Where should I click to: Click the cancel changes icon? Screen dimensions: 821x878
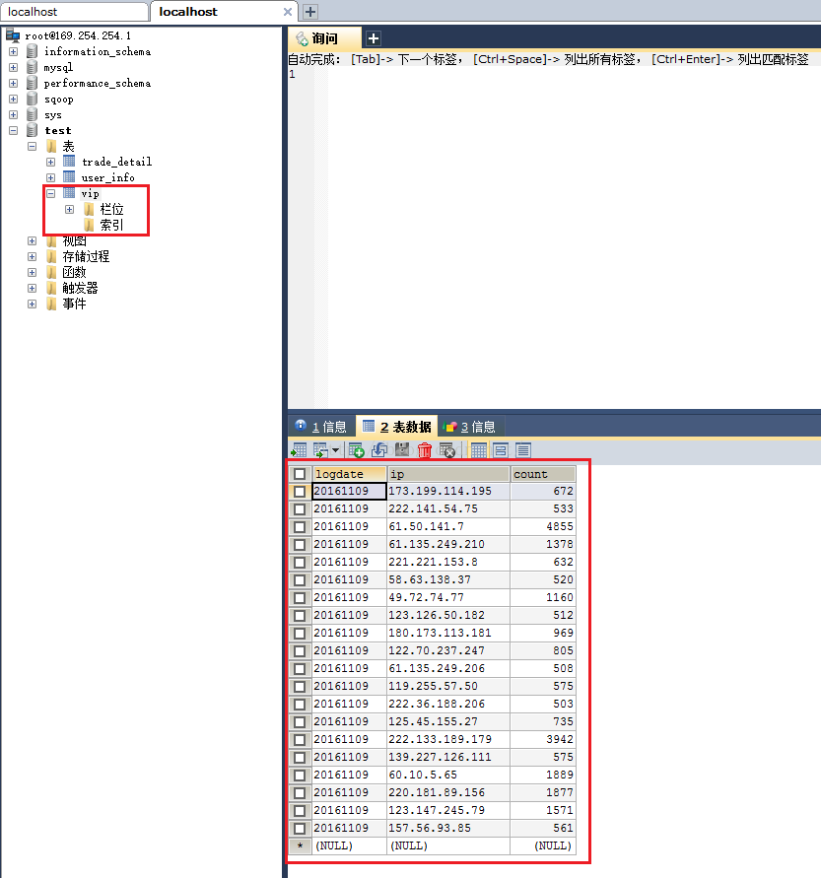(446, 449)
